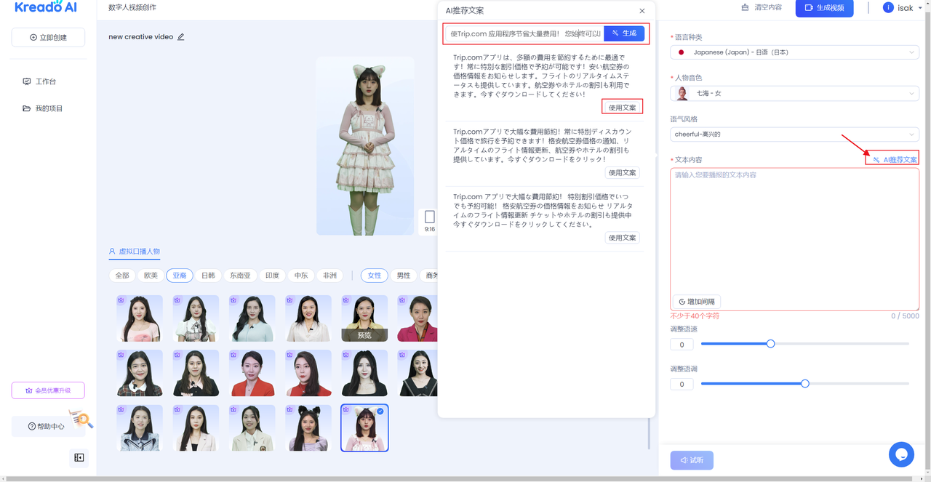
Task: Select the avatar in mint green blouse
Action: click(x=252, y=318)
